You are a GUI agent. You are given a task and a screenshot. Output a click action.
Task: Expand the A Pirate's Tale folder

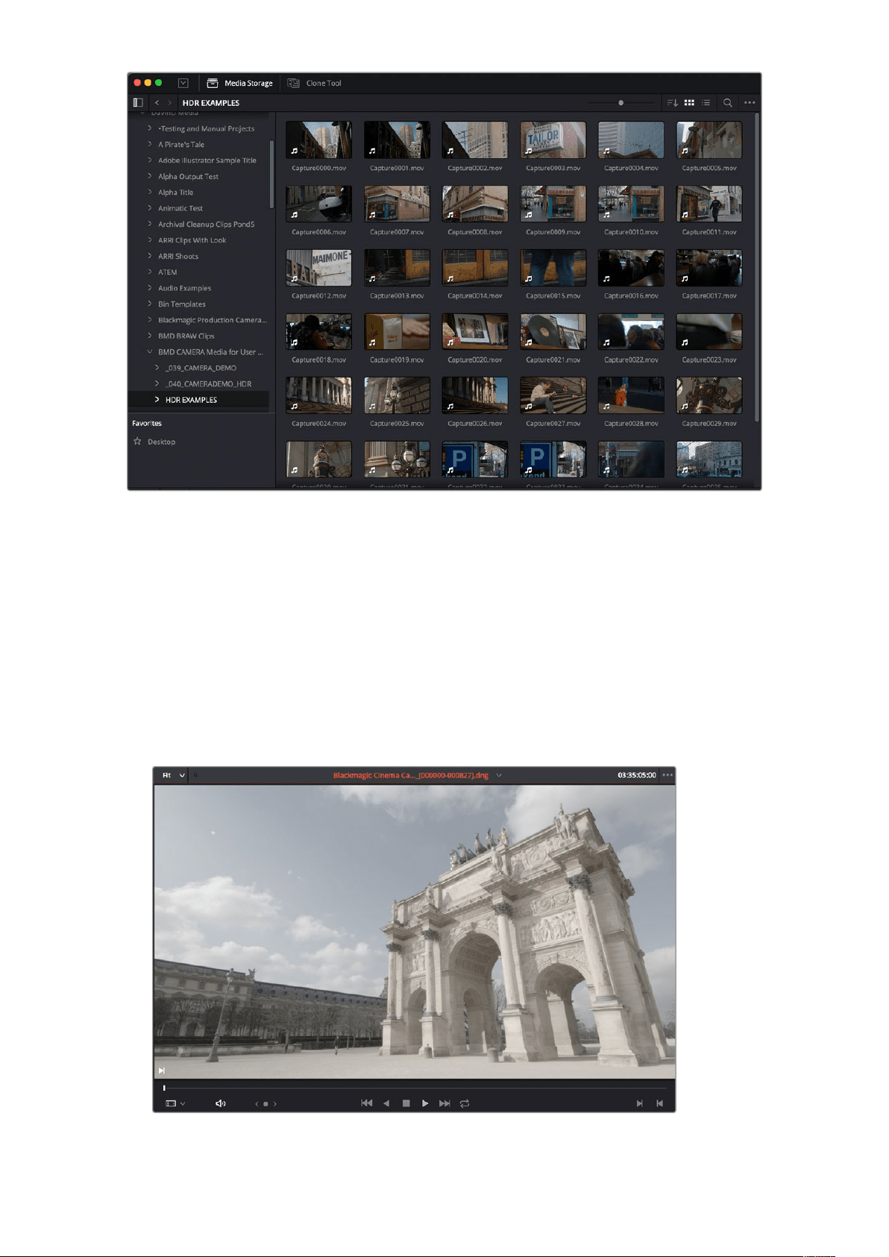[150, 145]
